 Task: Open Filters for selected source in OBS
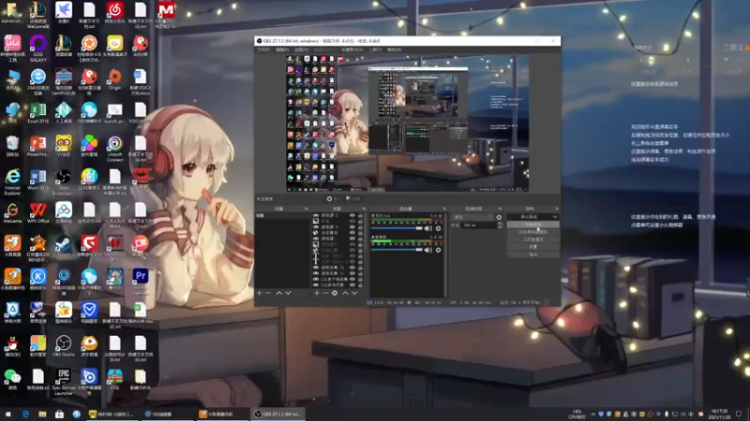[x=353, y=198]
